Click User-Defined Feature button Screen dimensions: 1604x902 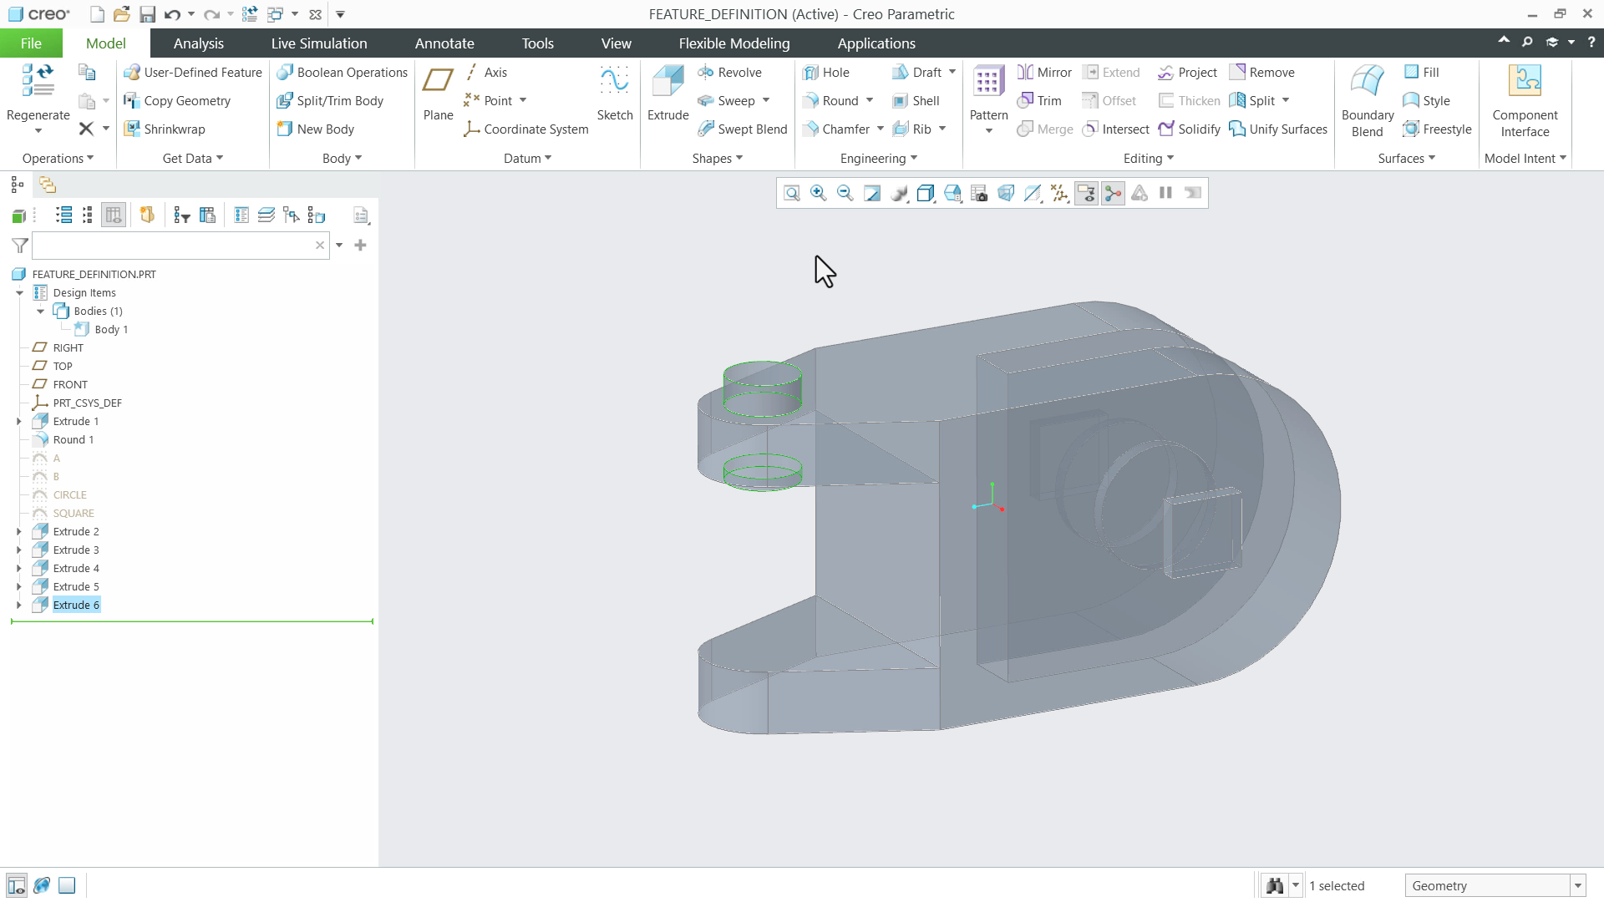[x=193, y=73]
